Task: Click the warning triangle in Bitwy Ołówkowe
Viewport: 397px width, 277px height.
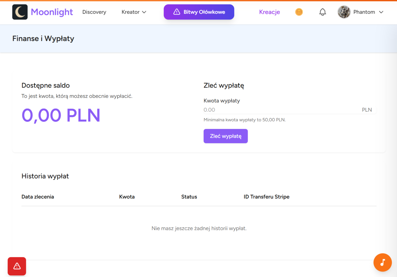Action: [x=177, y=12]
